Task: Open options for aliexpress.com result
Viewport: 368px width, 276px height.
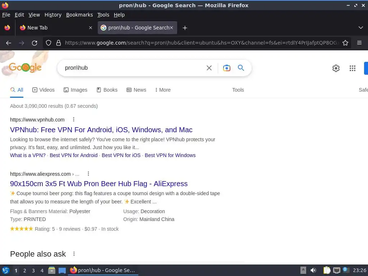Action: pyautogui.click(x=88, y=174)
